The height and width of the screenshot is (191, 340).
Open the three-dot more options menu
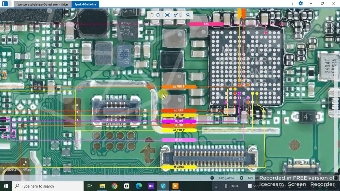[292, 3]
